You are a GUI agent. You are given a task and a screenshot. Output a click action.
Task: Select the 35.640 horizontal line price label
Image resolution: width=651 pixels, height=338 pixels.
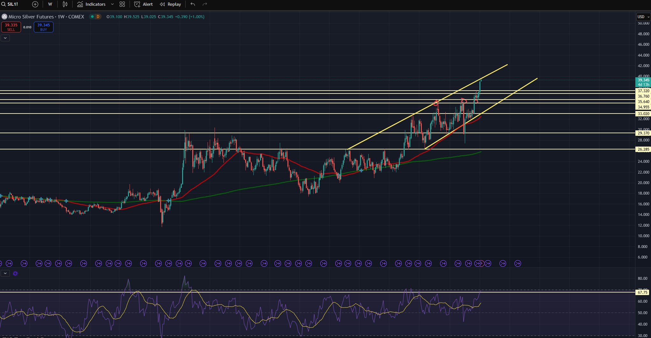pos(643,102)
